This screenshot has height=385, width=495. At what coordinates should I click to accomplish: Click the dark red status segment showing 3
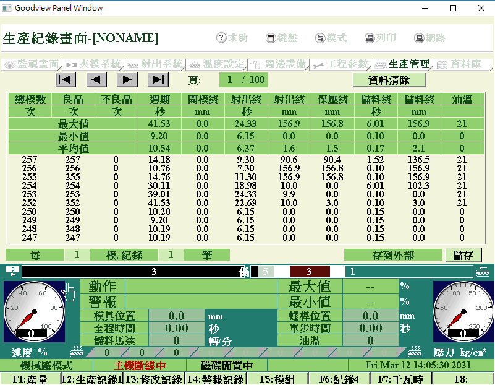(x=310, y=271)
